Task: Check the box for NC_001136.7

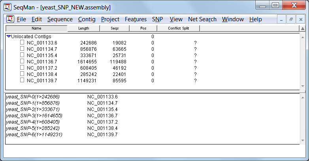Action: tap(22, 61)
